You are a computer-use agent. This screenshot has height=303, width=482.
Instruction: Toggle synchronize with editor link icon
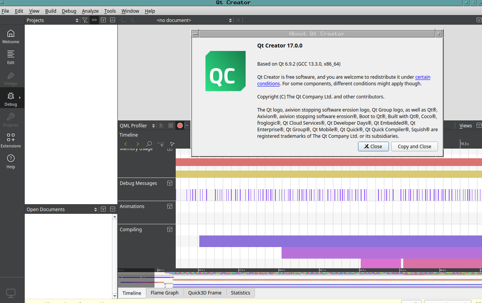(x=94, y=20)
